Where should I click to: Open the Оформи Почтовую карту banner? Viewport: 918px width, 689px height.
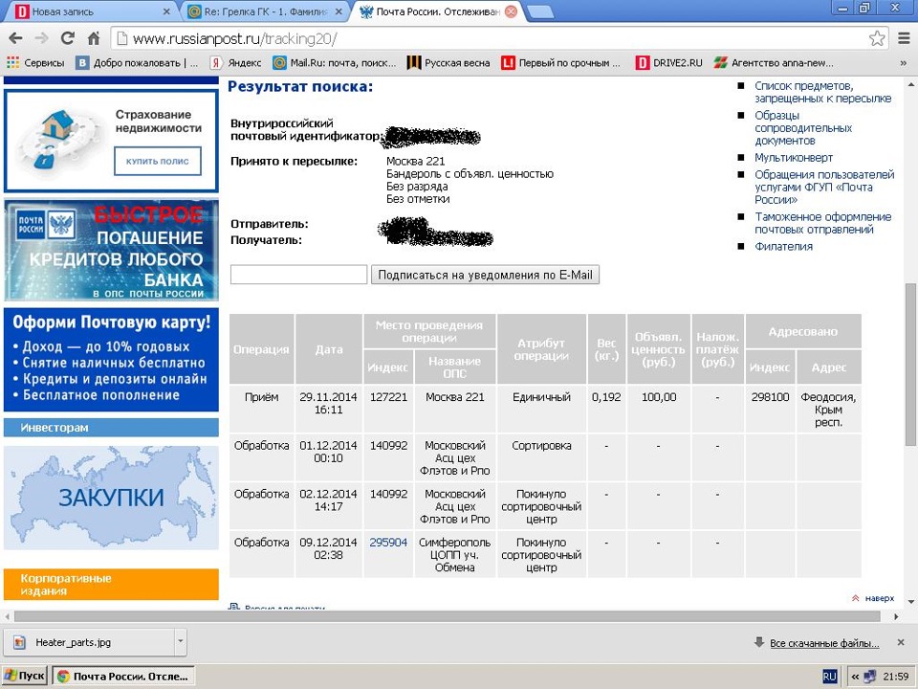click(111, 360)
